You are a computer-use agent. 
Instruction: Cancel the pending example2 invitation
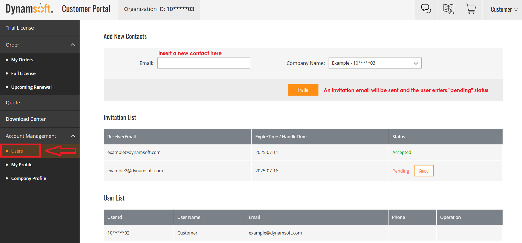424,171
